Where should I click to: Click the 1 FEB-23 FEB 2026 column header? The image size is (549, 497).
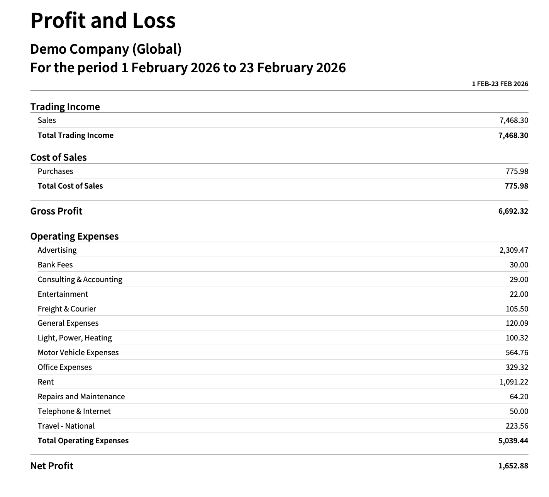(500, 84)
